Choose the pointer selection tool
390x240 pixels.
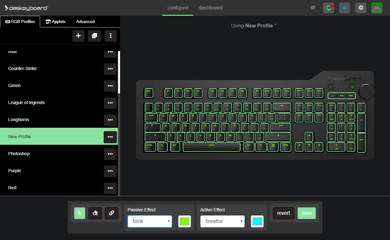[80, 213]
